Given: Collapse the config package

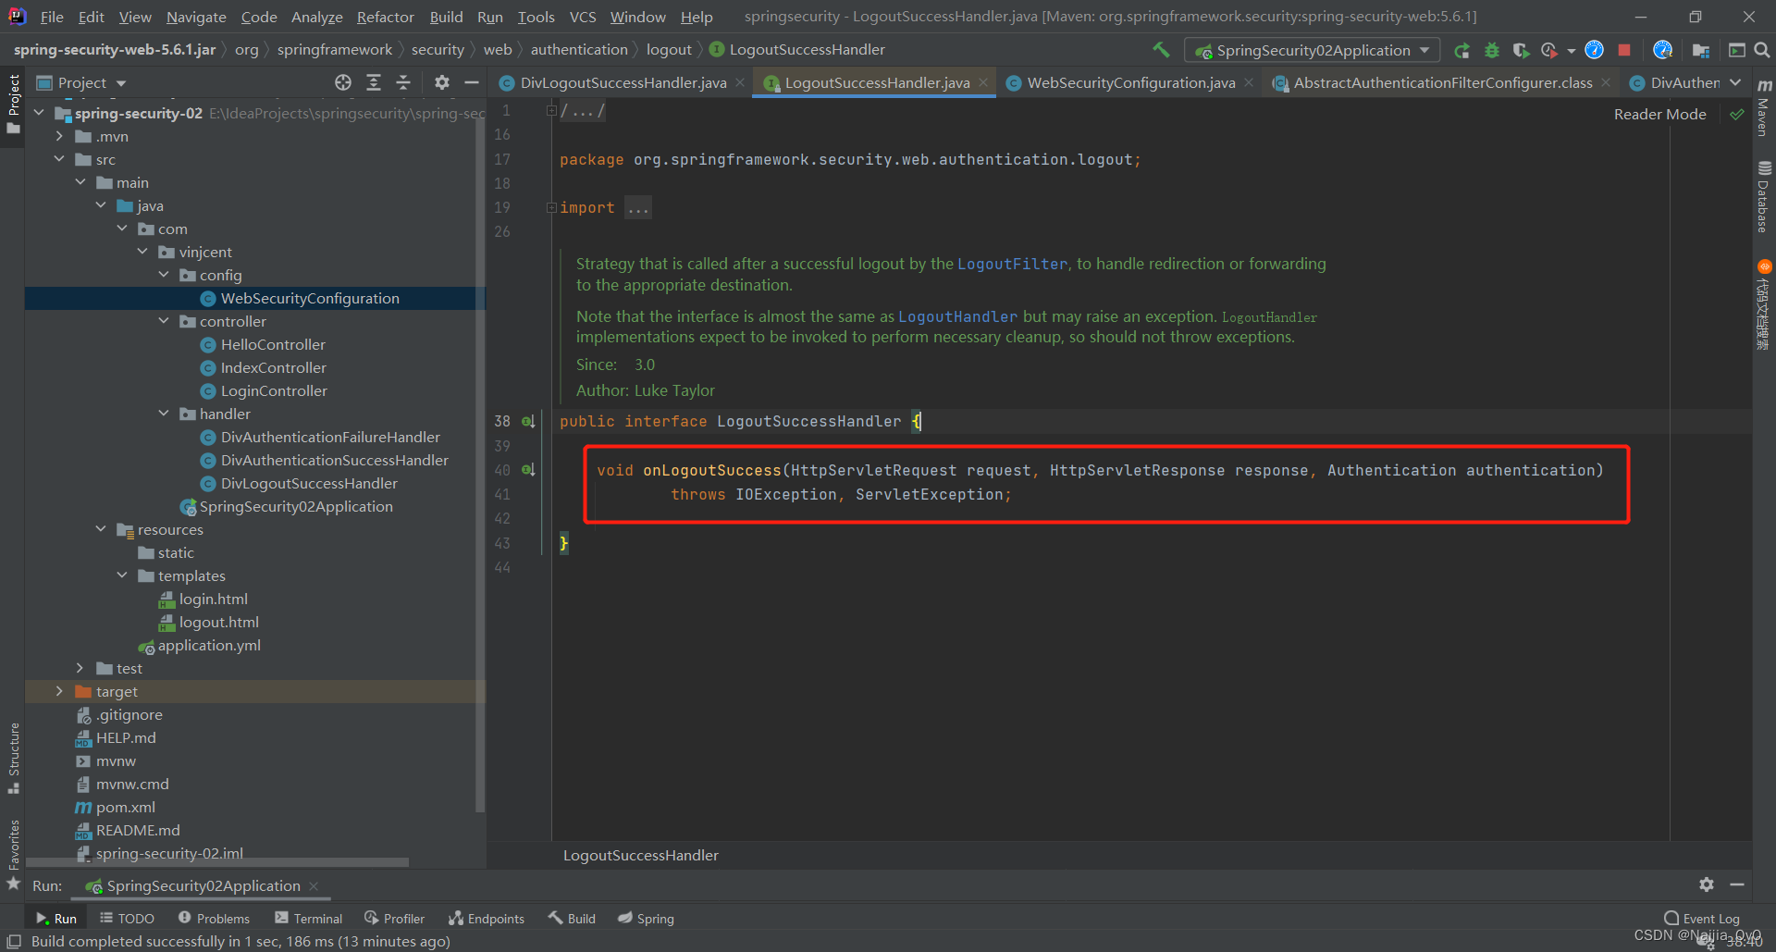Looking at the screenshot, I should 164,275.
